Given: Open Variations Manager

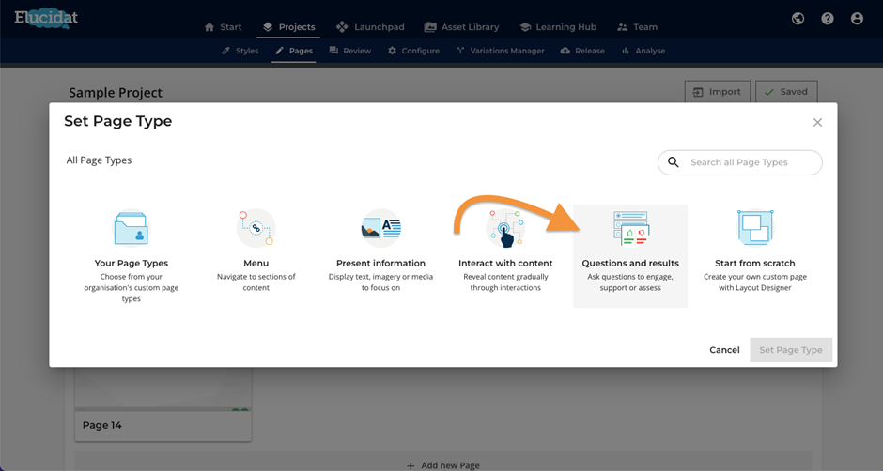Looking at the screenshot, I should 500,51.
